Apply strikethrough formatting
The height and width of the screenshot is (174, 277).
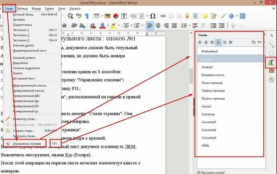[64, 26]
